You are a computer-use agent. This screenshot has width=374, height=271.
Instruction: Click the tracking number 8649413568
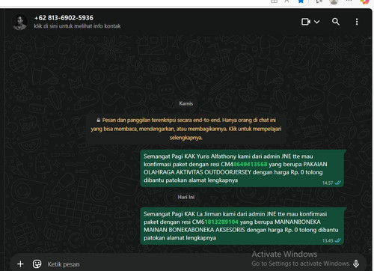click(250, 164)
